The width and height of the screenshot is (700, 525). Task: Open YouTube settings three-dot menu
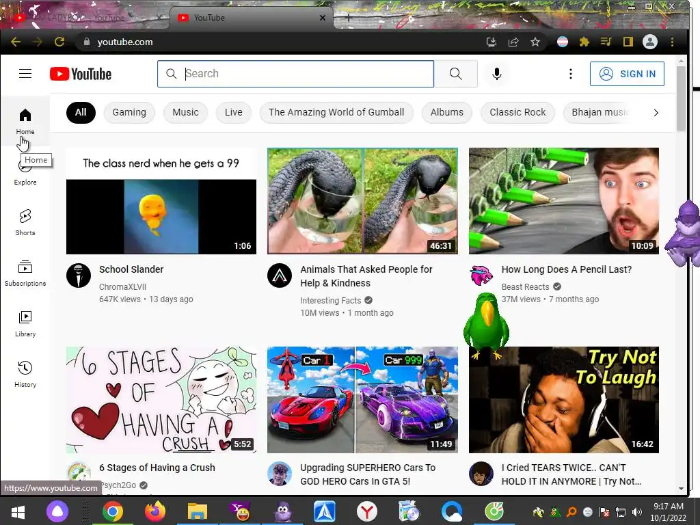point(570,74)
